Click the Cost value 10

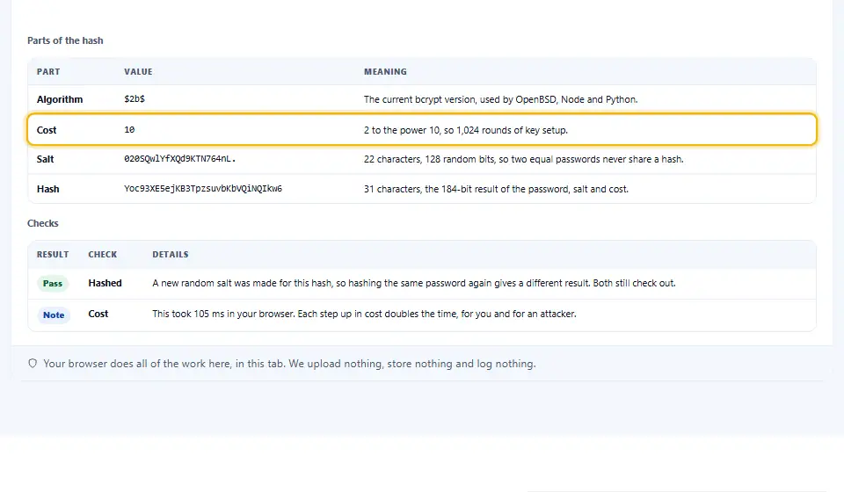[130, 129]
